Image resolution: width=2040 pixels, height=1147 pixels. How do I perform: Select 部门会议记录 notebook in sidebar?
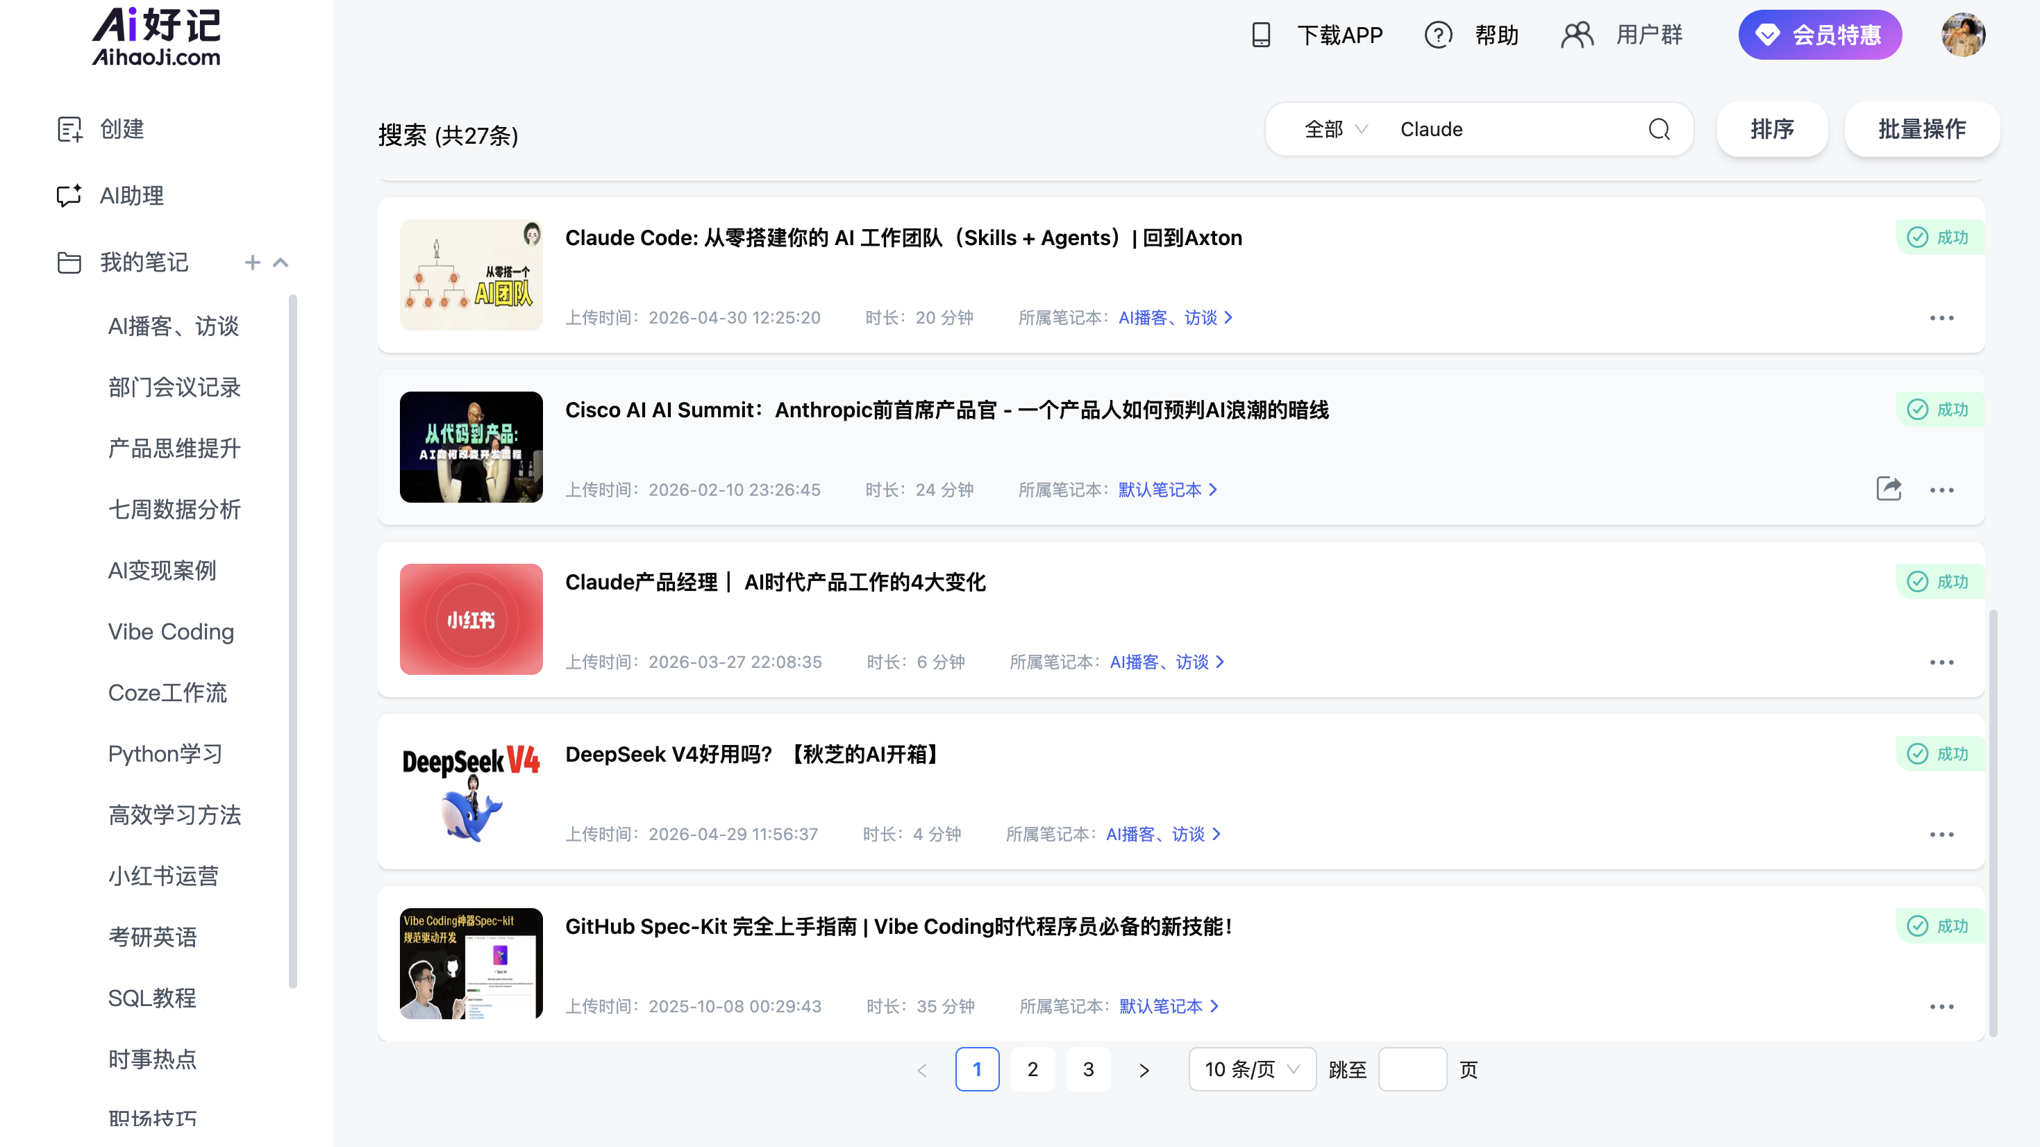174,387
